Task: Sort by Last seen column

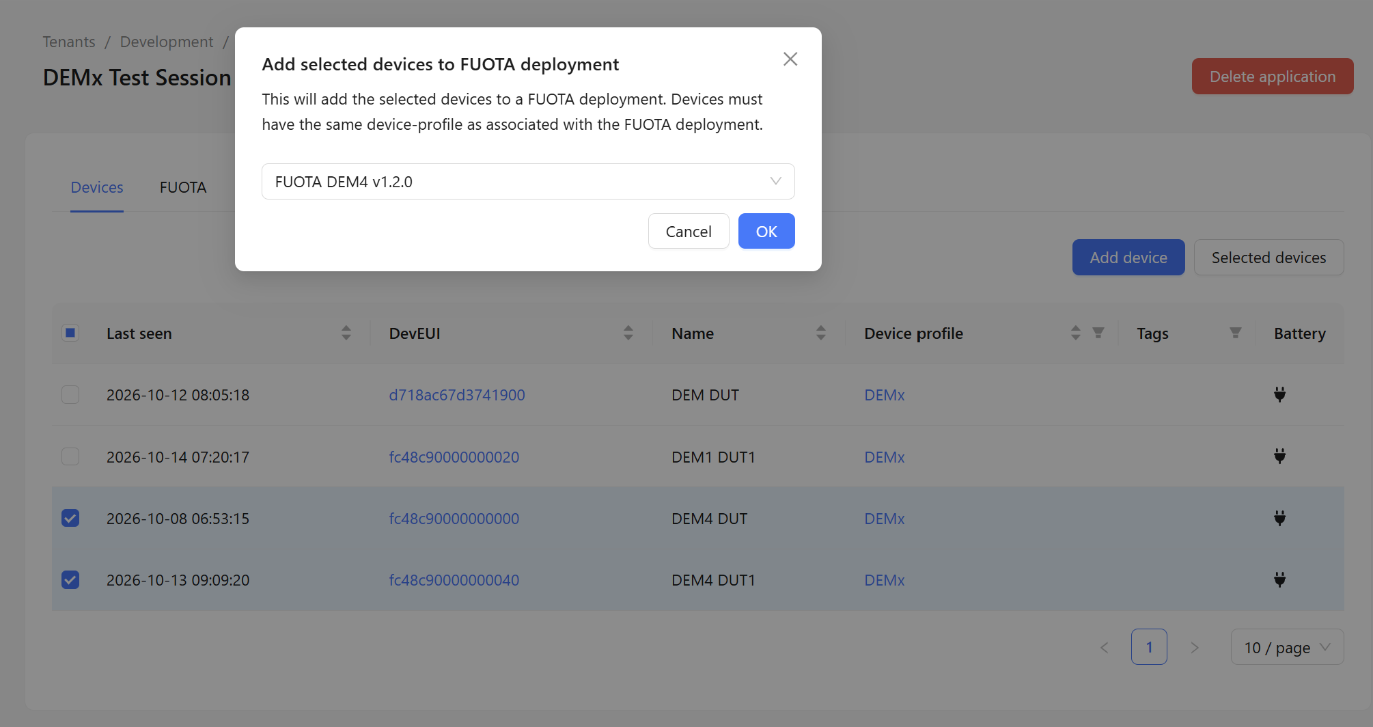Action: pyautogui.click(x=346, y=333)
